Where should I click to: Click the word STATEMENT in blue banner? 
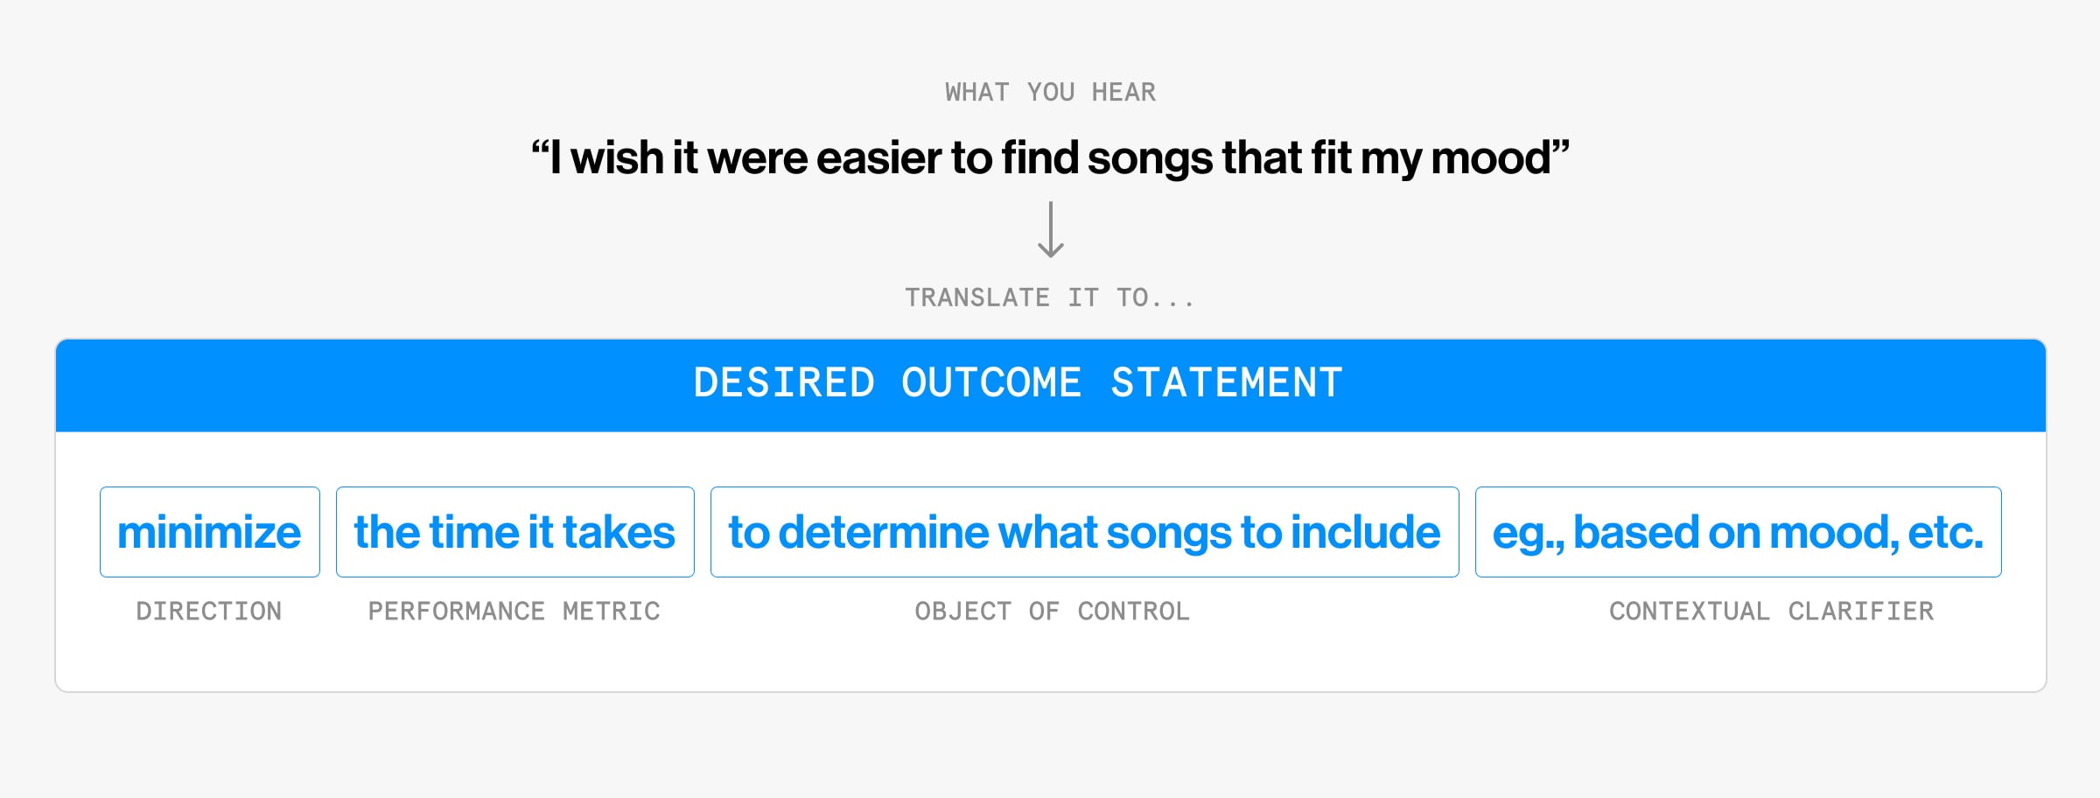1226,383
